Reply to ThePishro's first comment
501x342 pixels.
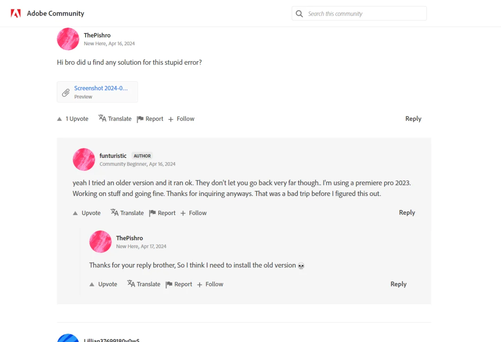[x=413, y=119]
